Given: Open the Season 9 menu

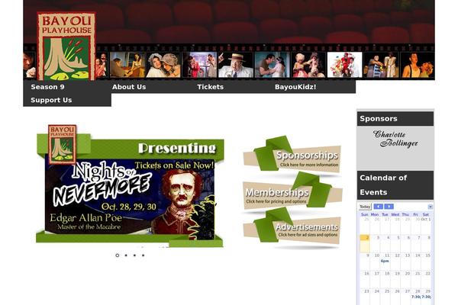Looking at the screenshot, I should [47, 87].
